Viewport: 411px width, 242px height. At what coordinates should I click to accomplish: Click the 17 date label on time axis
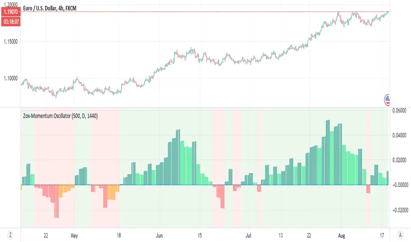point(381,235)
